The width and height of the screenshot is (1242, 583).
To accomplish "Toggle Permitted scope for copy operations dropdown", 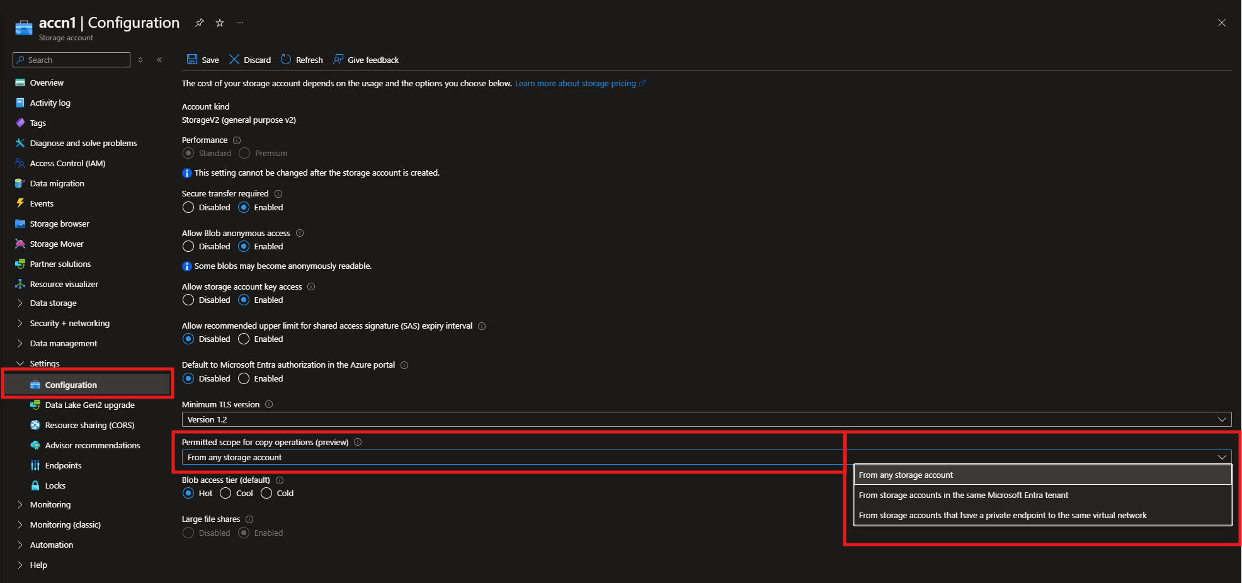I will tap(707, 457).
